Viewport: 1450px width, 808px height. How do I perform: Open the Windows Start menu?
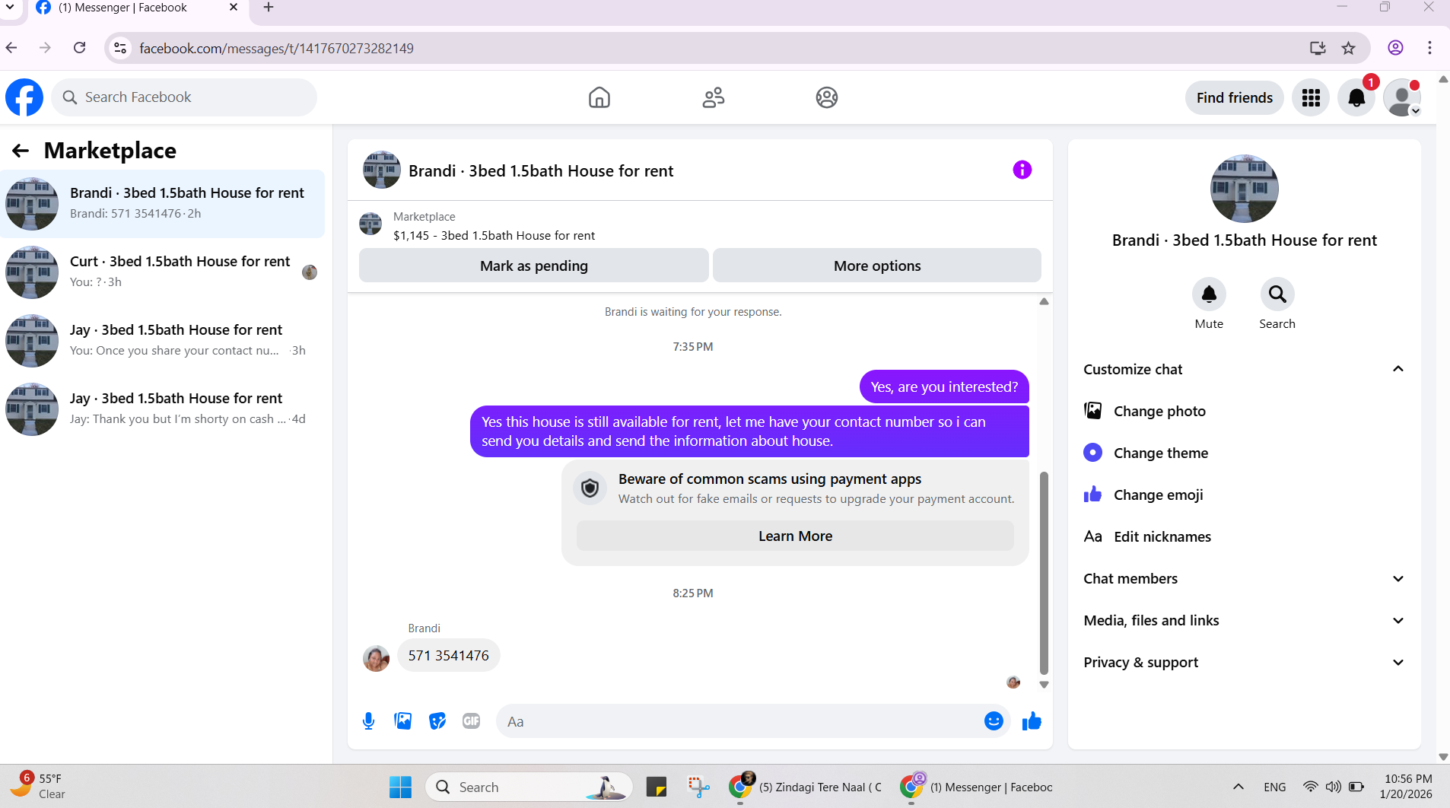[400, 787]
